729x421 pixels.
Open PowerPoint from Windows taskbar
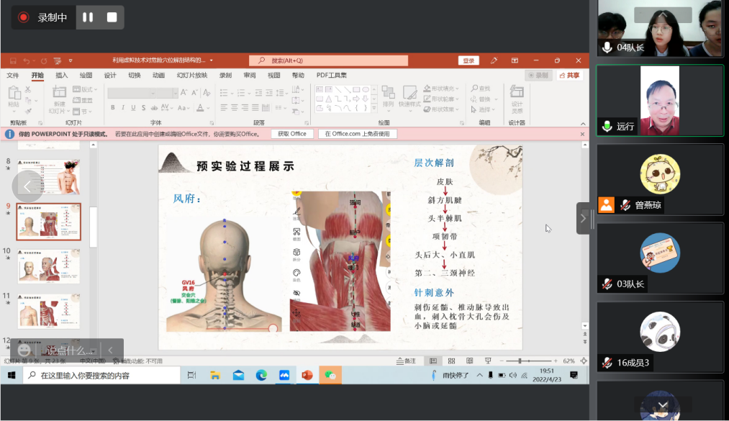click(307, 375)
